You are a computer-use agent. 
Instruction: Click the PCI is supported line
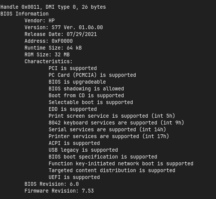73,68
